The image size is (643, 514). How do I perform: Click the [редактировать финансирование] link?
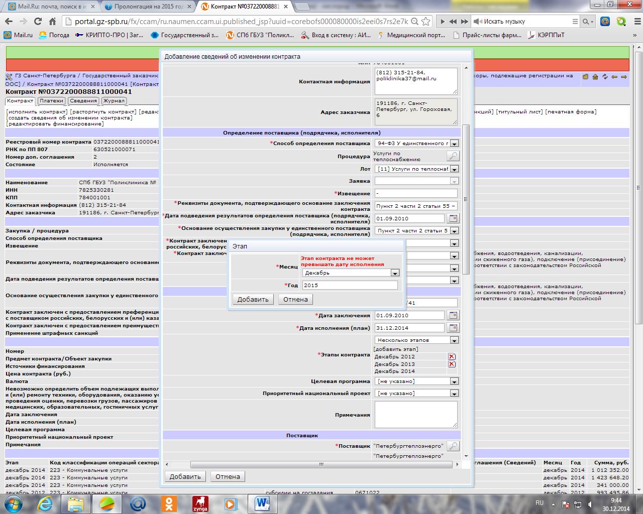[55, 123]
